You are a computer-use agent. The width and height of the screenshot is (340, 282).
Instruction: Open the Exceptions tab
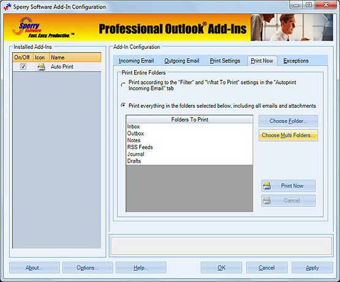(x=296, y=61)
